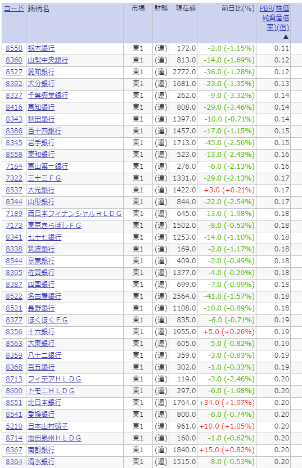This screenshot has height=468, width=302.
Task: Sort by the コード column header
Action: coord(13,8)
